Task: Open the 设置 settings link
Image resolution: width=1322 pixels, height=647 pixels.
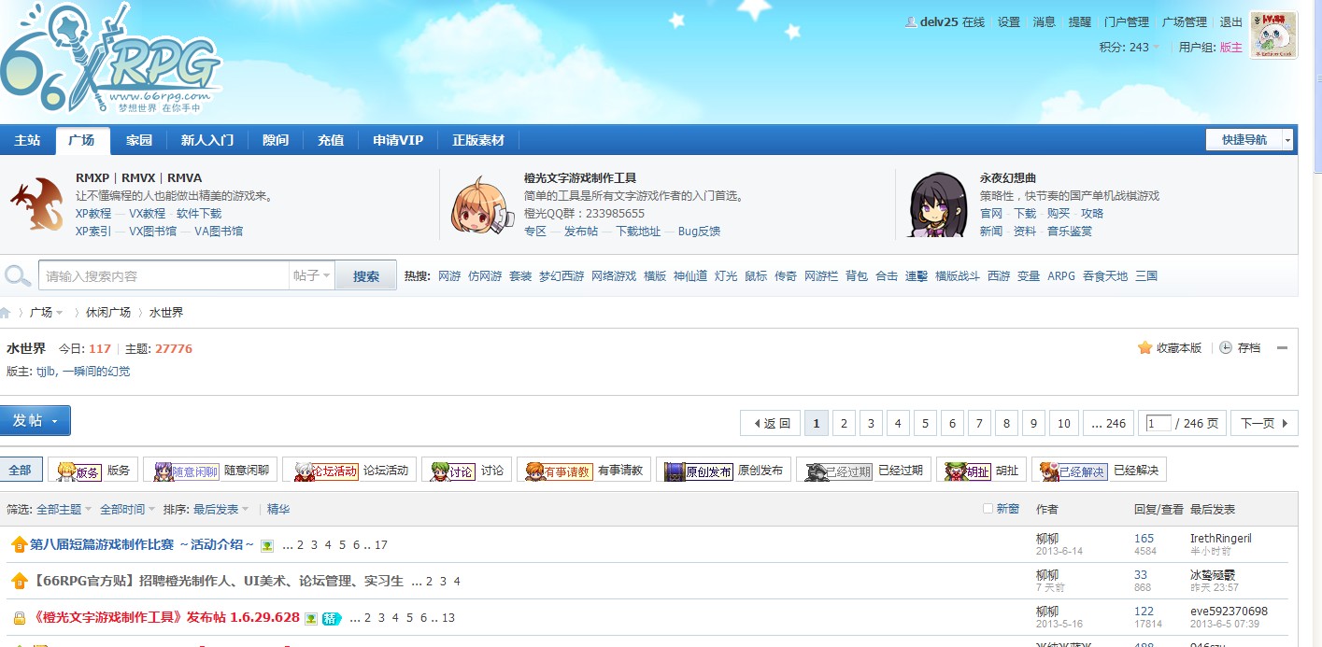Action: click(1009, 22)
